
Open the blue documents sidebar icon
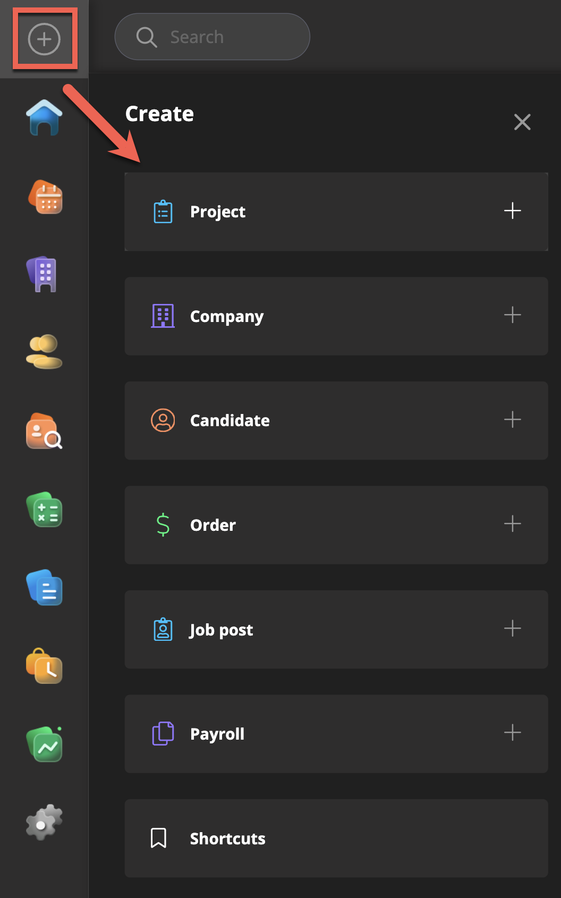tap(44, 588)
